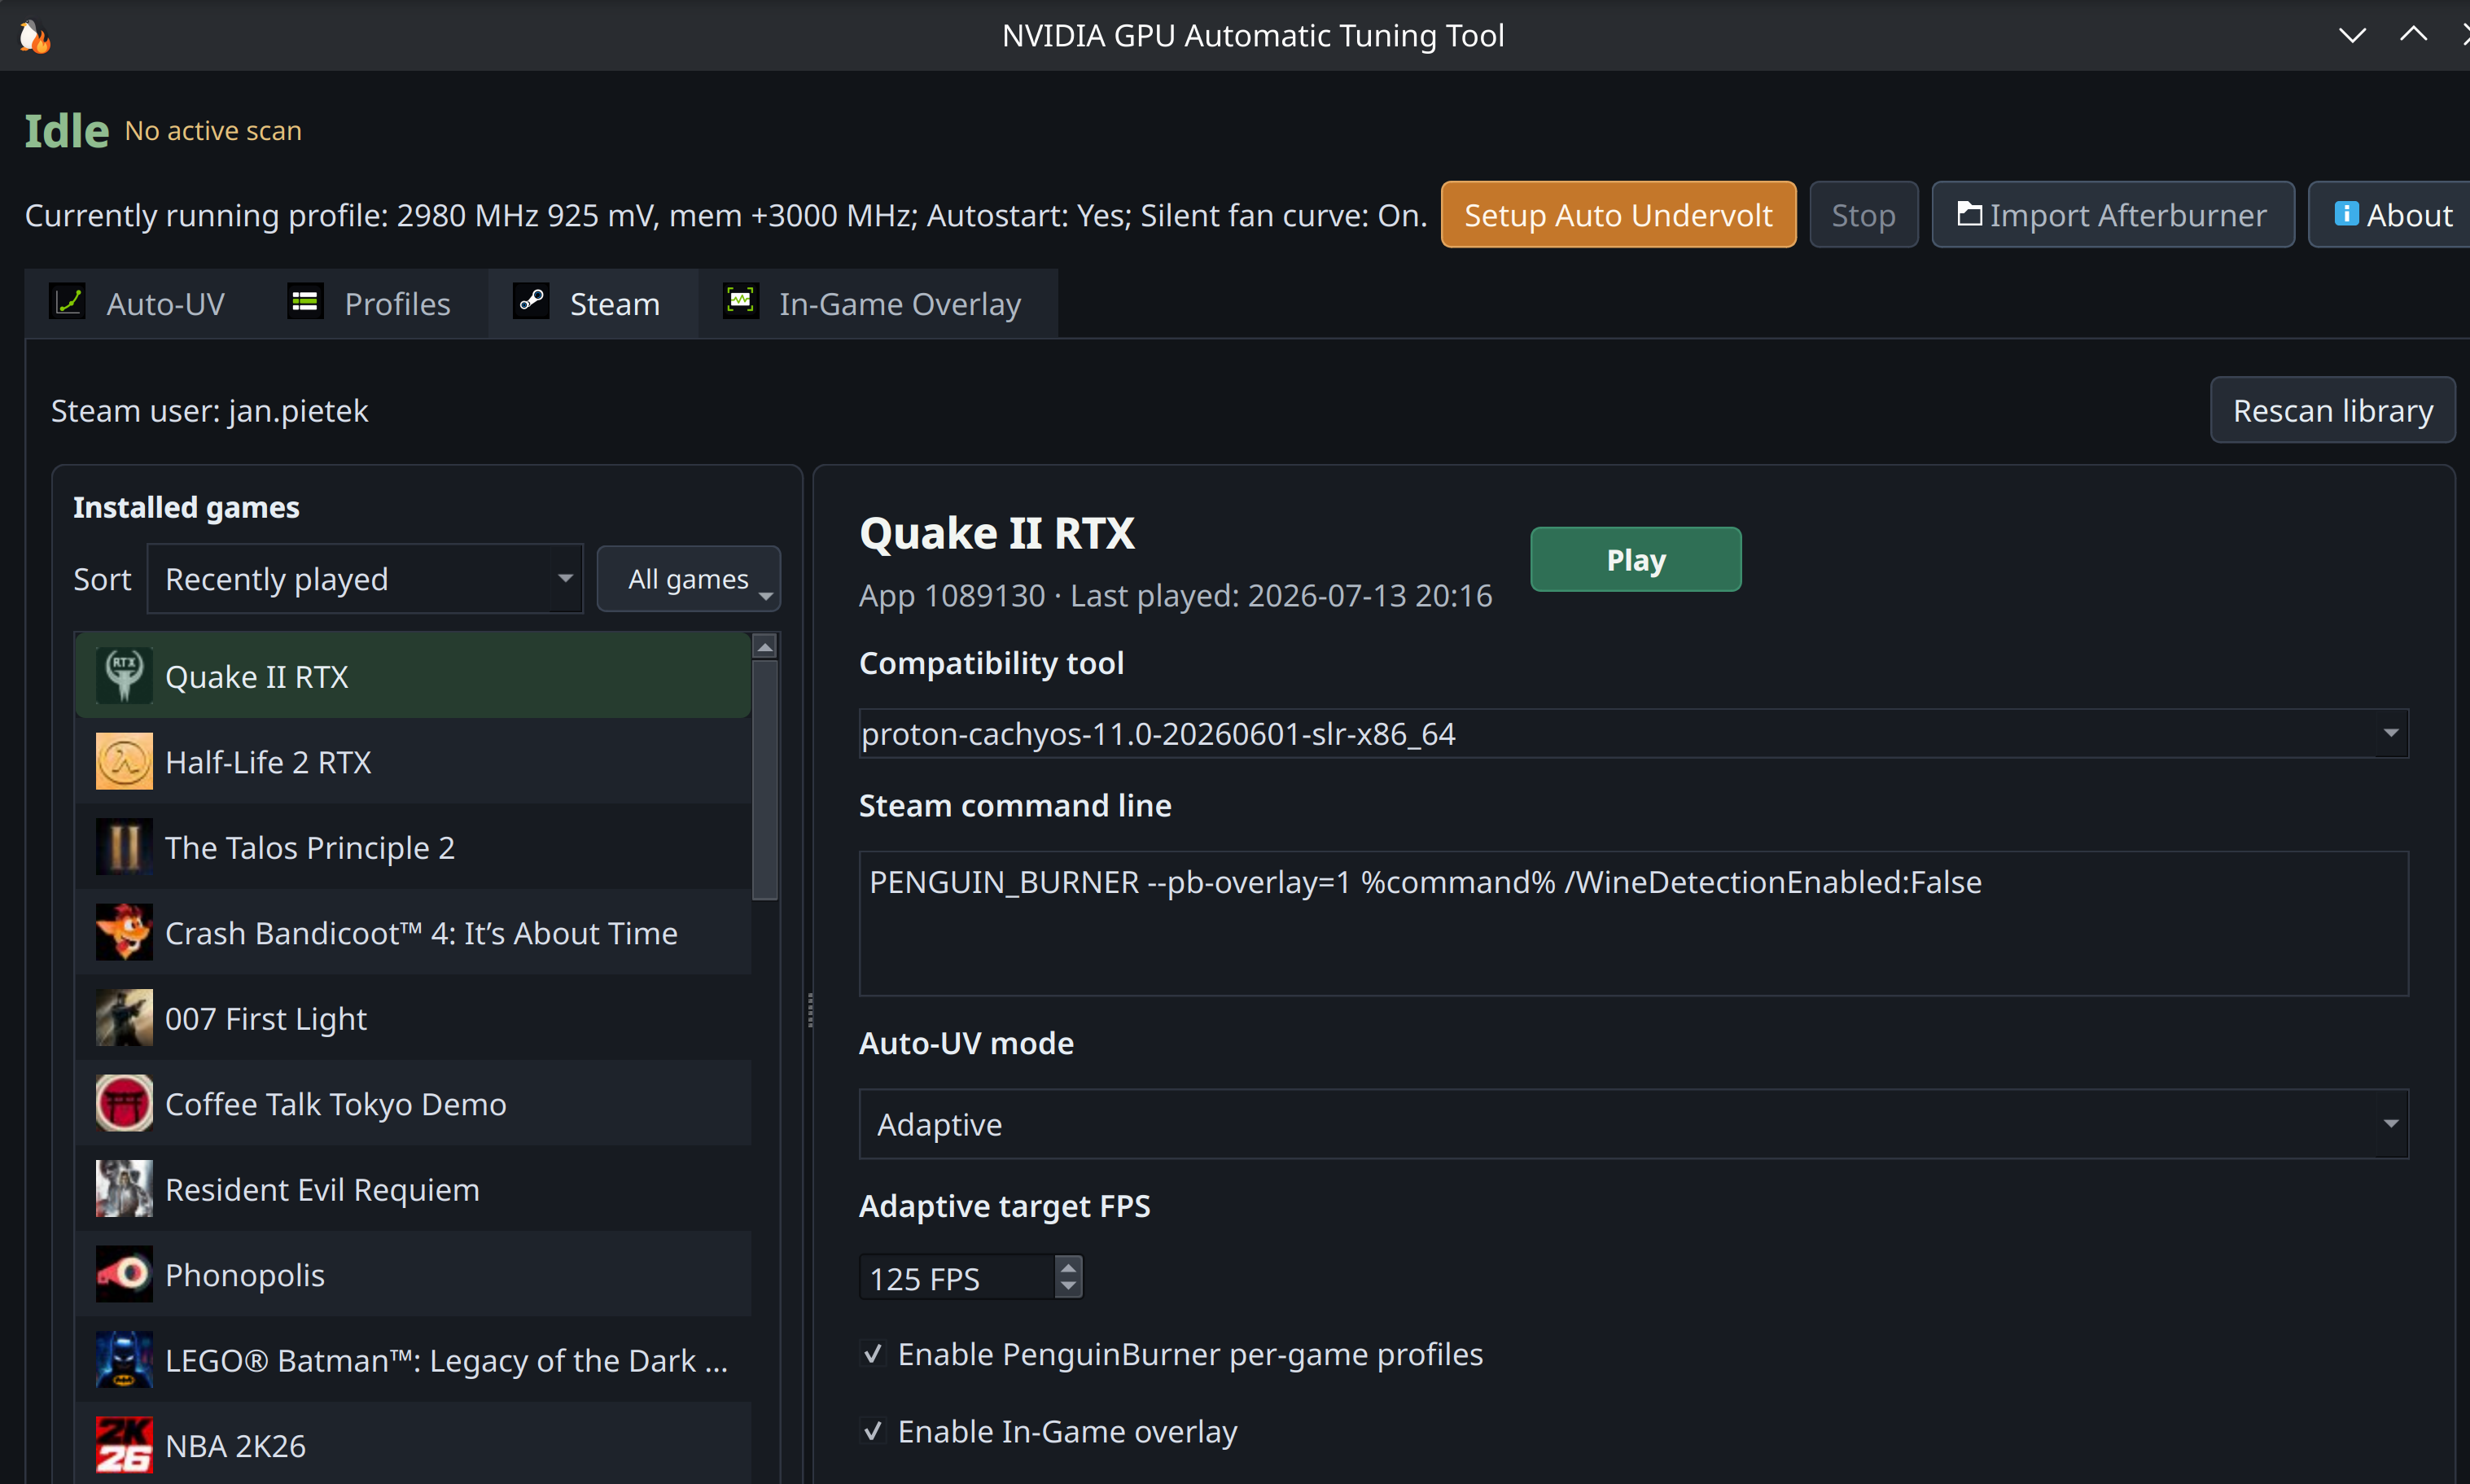Click the Steam tab logo icon

pos(531,301)
